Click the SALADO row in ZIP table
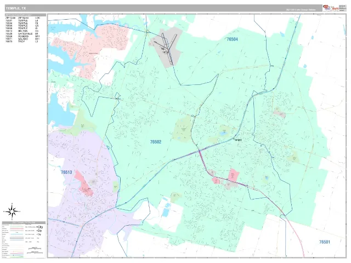This screenshot has height=263, width=351. pyautogui.click(x=22, y=39)
